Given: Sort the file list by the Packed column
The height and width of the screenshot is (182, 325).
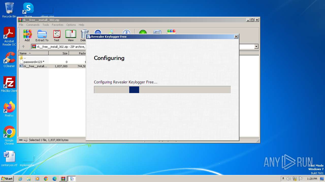Looking at the screenshot, I should 77,53.
